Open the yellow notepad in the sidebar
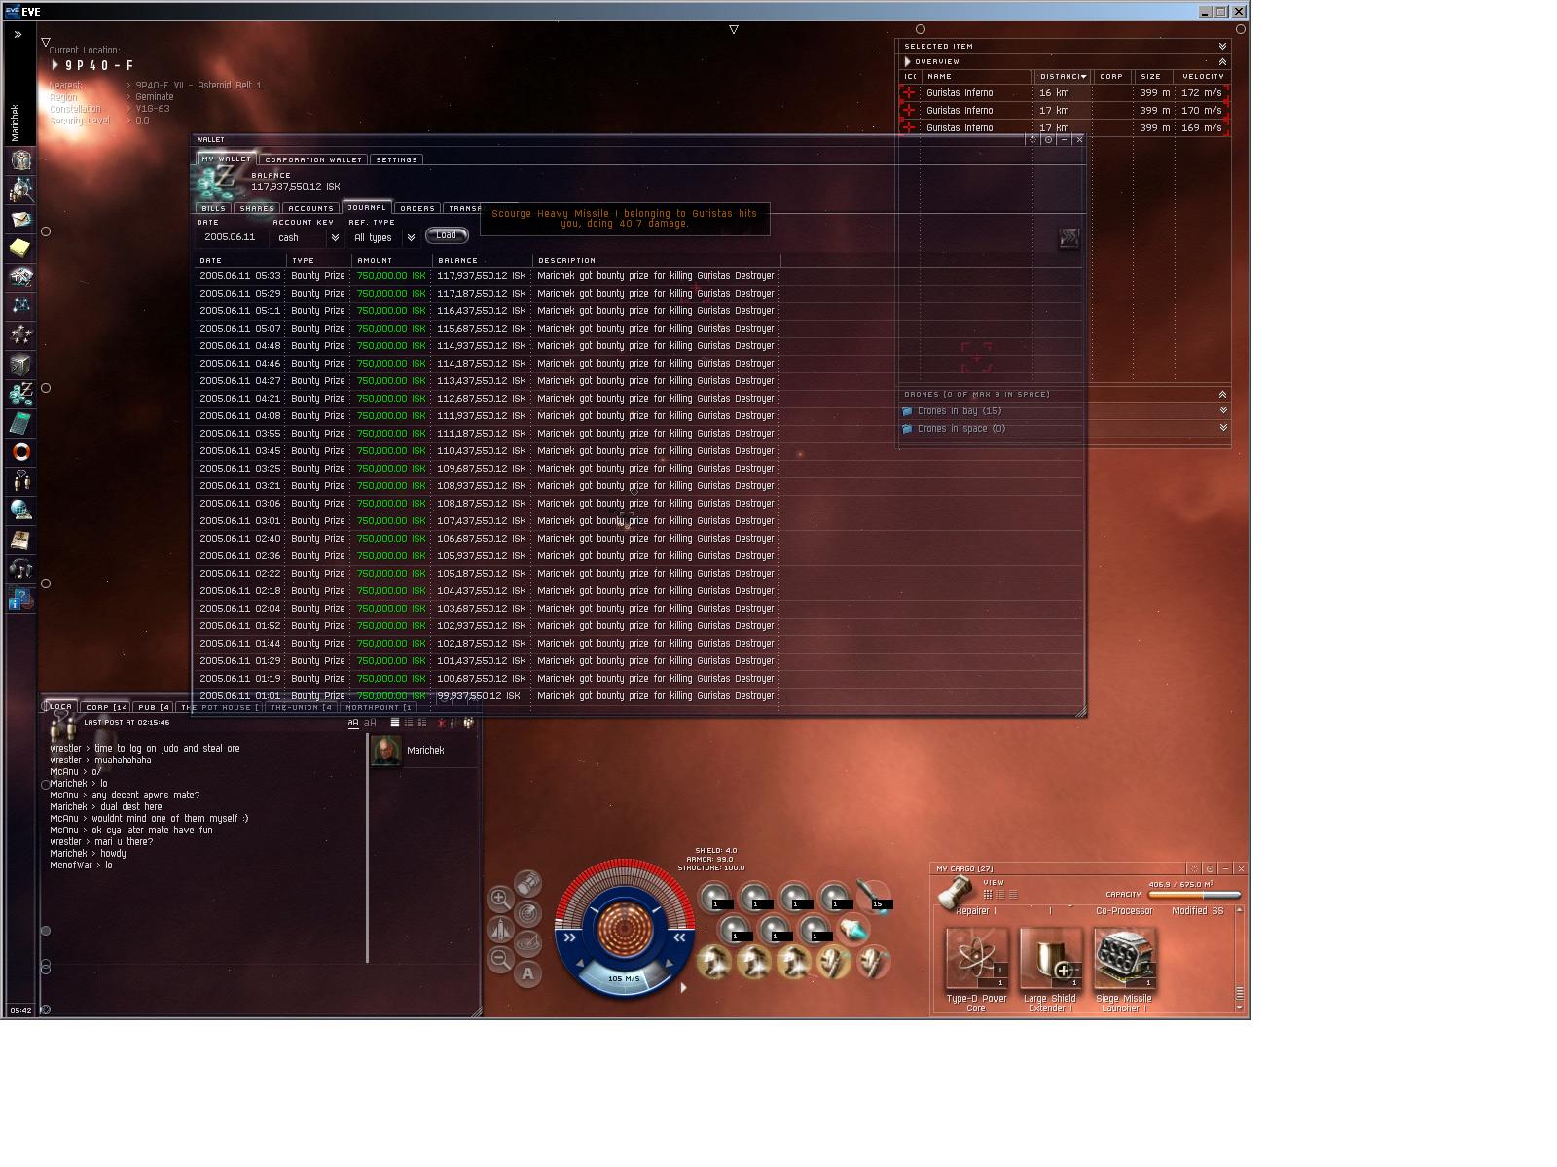This screenshot has height=1167, width=1557. tap(21, 248)
